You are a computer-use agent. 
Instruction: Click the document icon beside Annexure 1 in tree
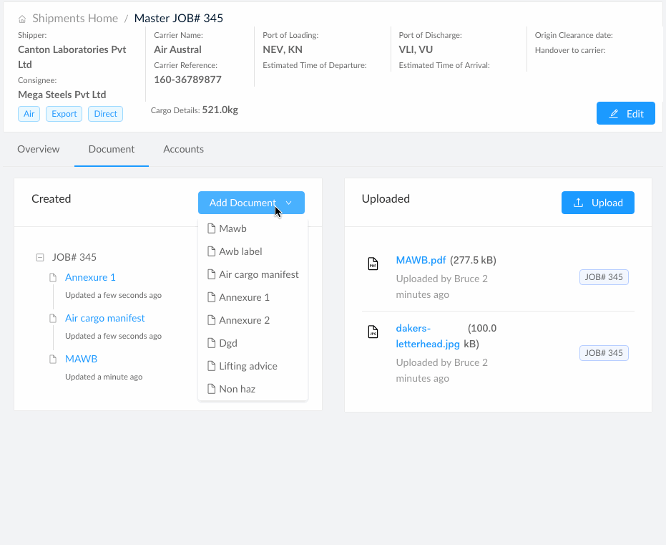coord(53,277)
